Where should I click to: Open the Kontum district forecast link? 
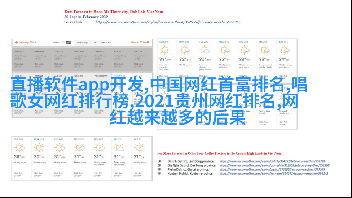click(274, 173)
